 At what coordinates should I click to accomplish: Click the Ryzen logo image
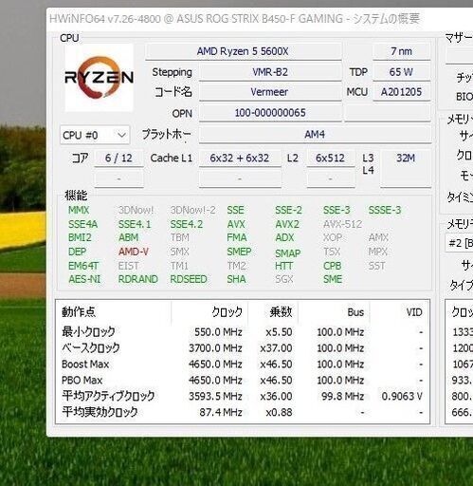pyautogui.click(x=100, y=78)
